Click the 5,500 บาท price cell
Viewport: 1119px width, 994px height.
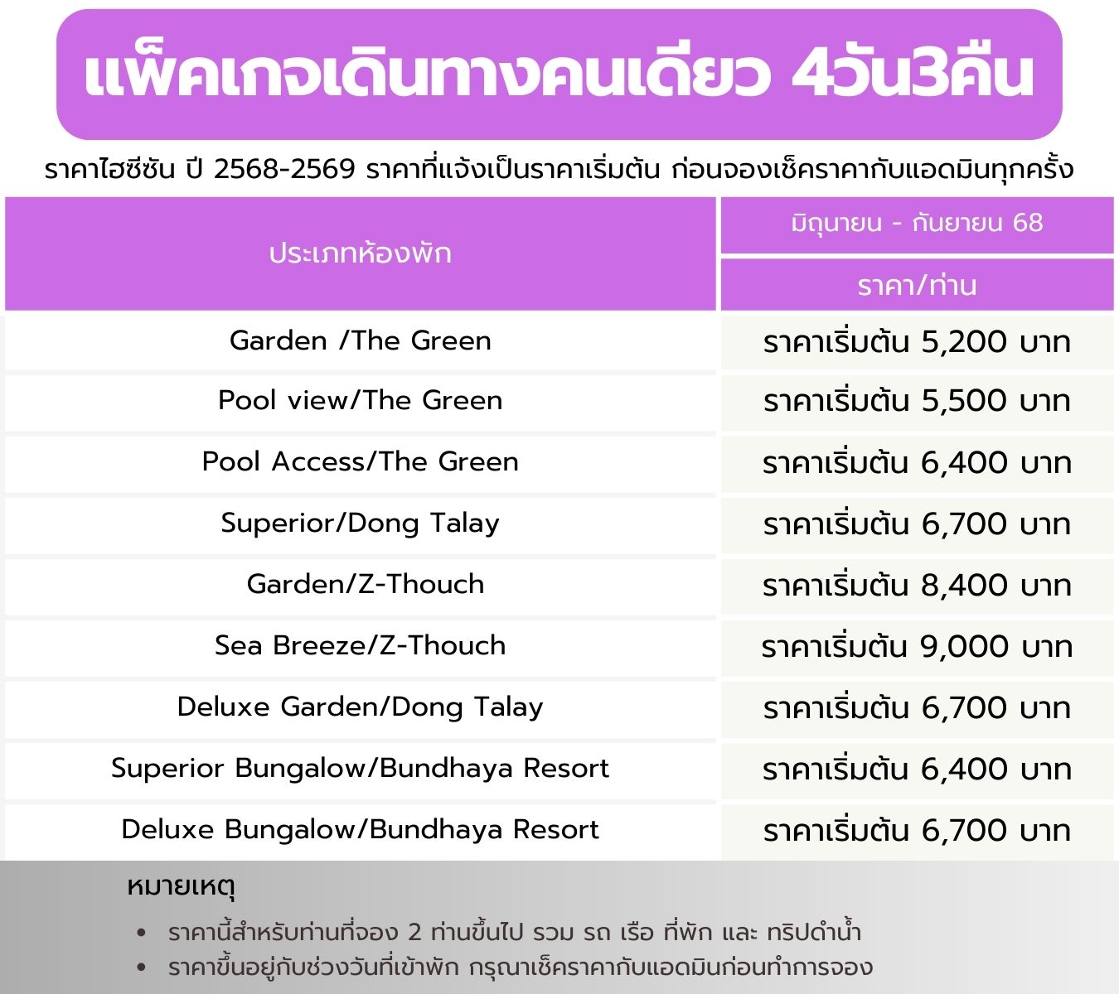coord(917,402)
